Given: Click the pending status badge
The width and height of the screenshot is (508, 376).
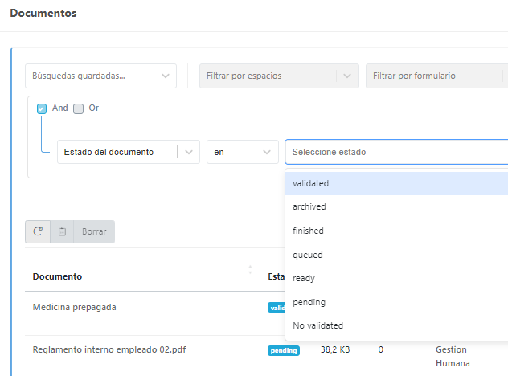Looking at the screenshot, I should (x=284, y=350).
